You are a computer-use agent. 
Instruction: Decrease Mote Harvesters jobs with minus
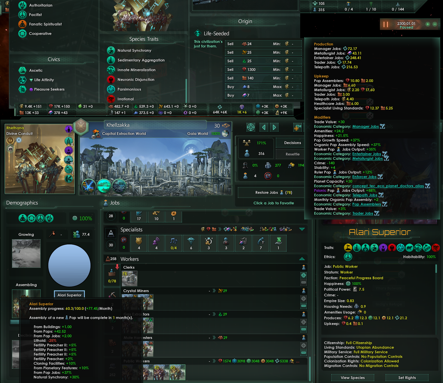304,353
